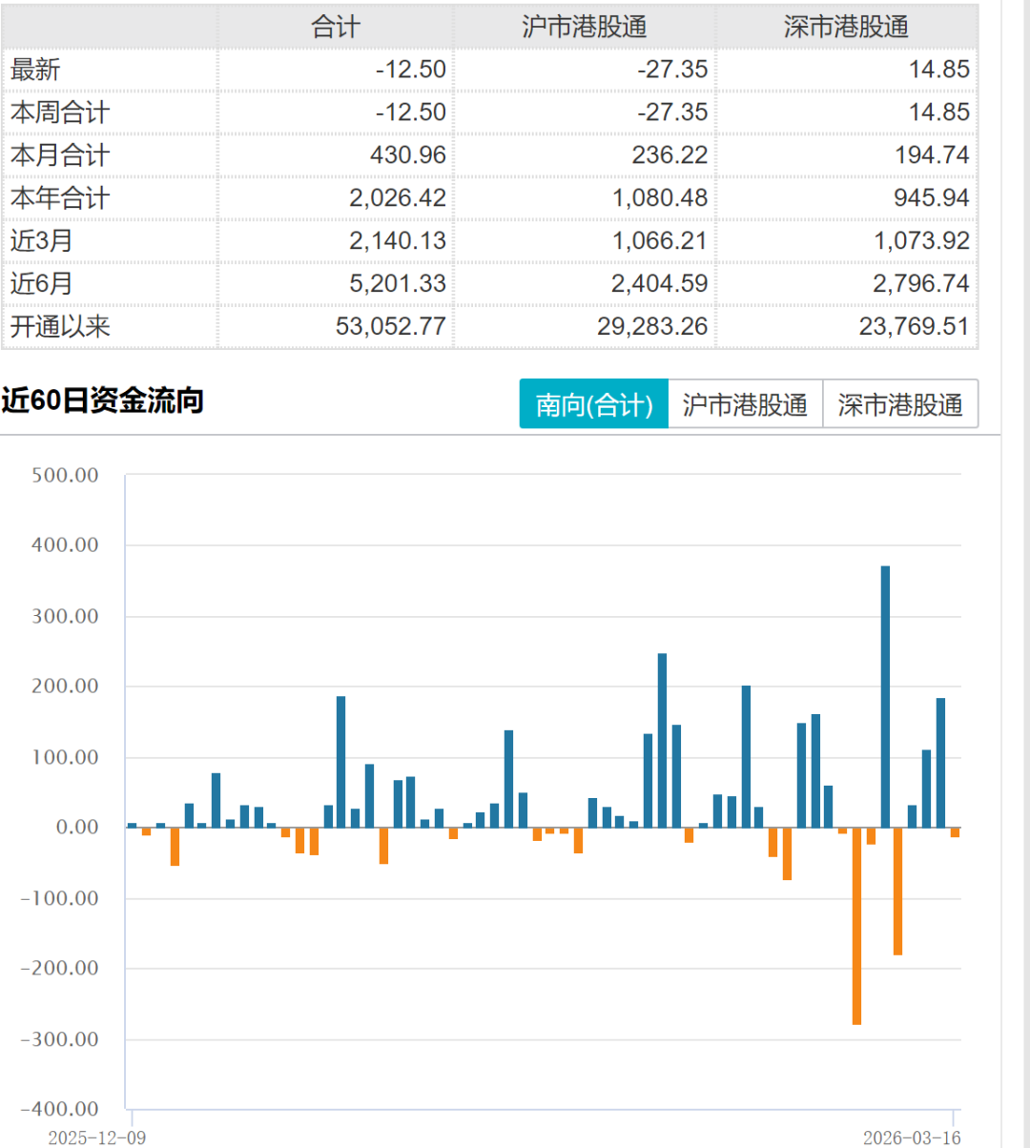Click the 945.94 value
The width and height of the screenshot is (1030, 1148).
[932, 198]
